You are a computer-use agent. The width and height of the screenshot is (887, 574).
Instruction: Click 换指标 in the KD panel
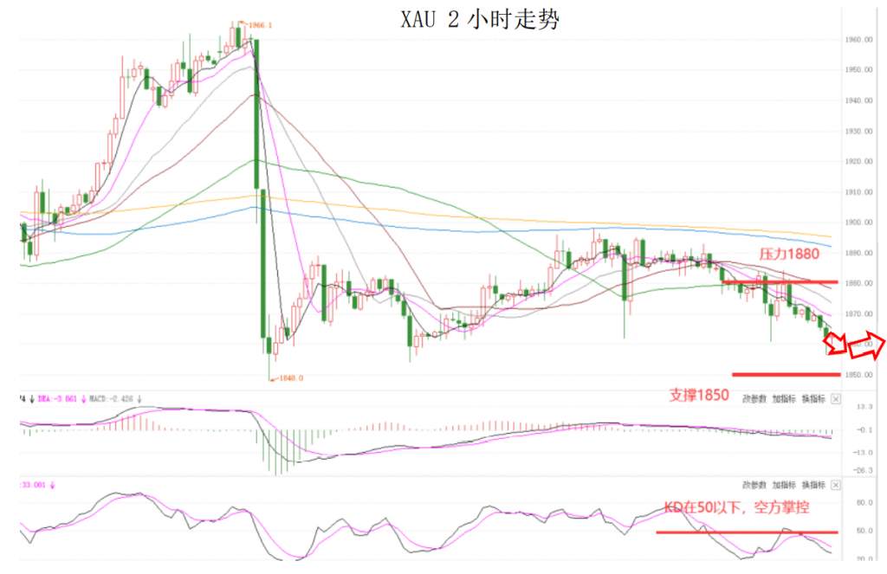tap(814, 485)
